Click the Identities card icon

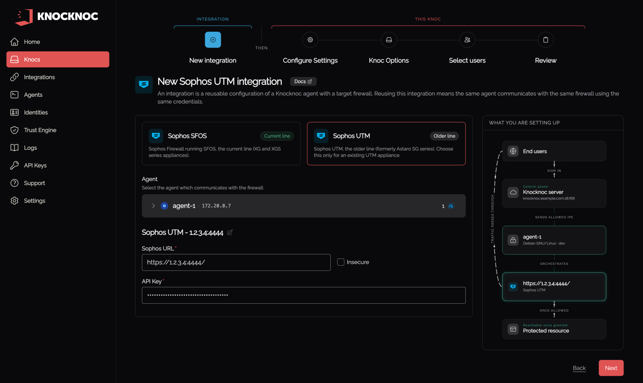15,112
